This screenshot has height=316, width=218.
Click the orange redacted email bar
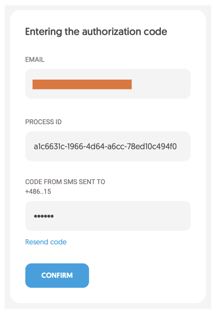pos(82,84)
